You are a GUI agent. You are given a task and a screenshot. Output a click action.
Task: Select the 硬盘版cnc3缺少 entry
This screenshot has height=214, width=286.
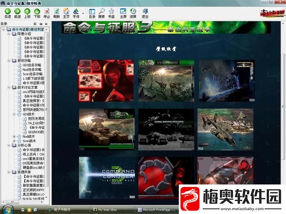(33, 167)
